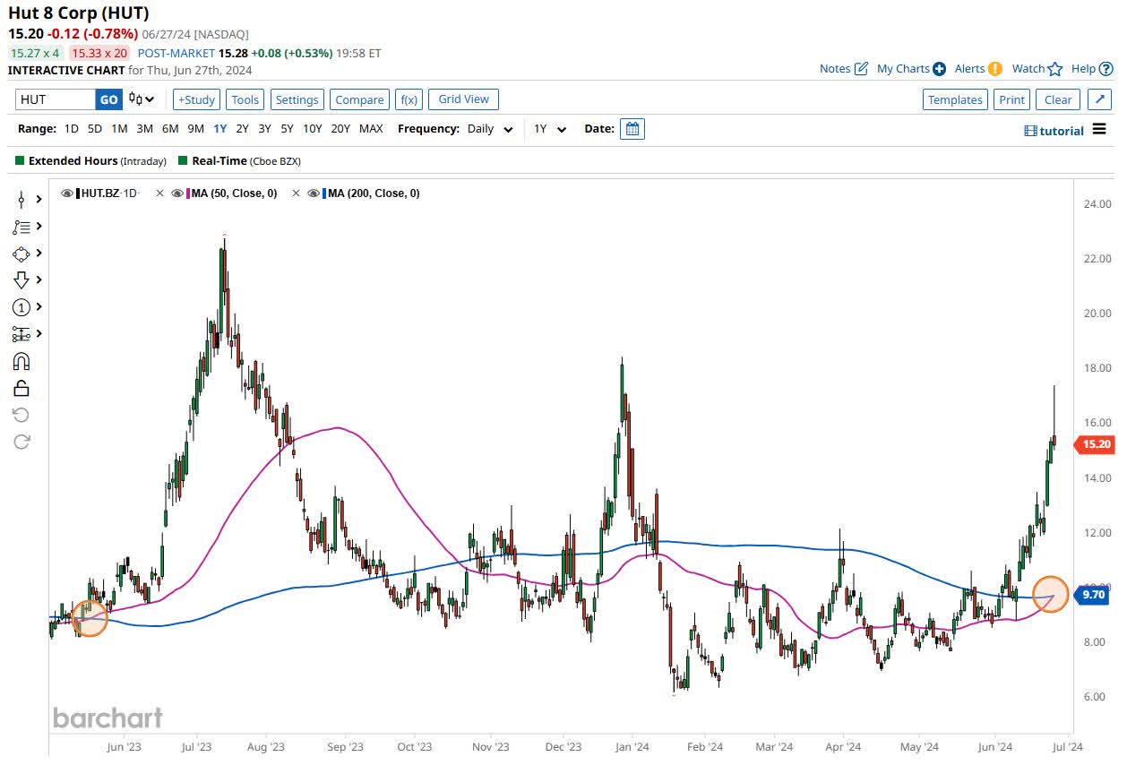Expand the arrow marker submenu chevron
Screen dimensions: 1127x765
pyautogui.click(x=39, y=280)
